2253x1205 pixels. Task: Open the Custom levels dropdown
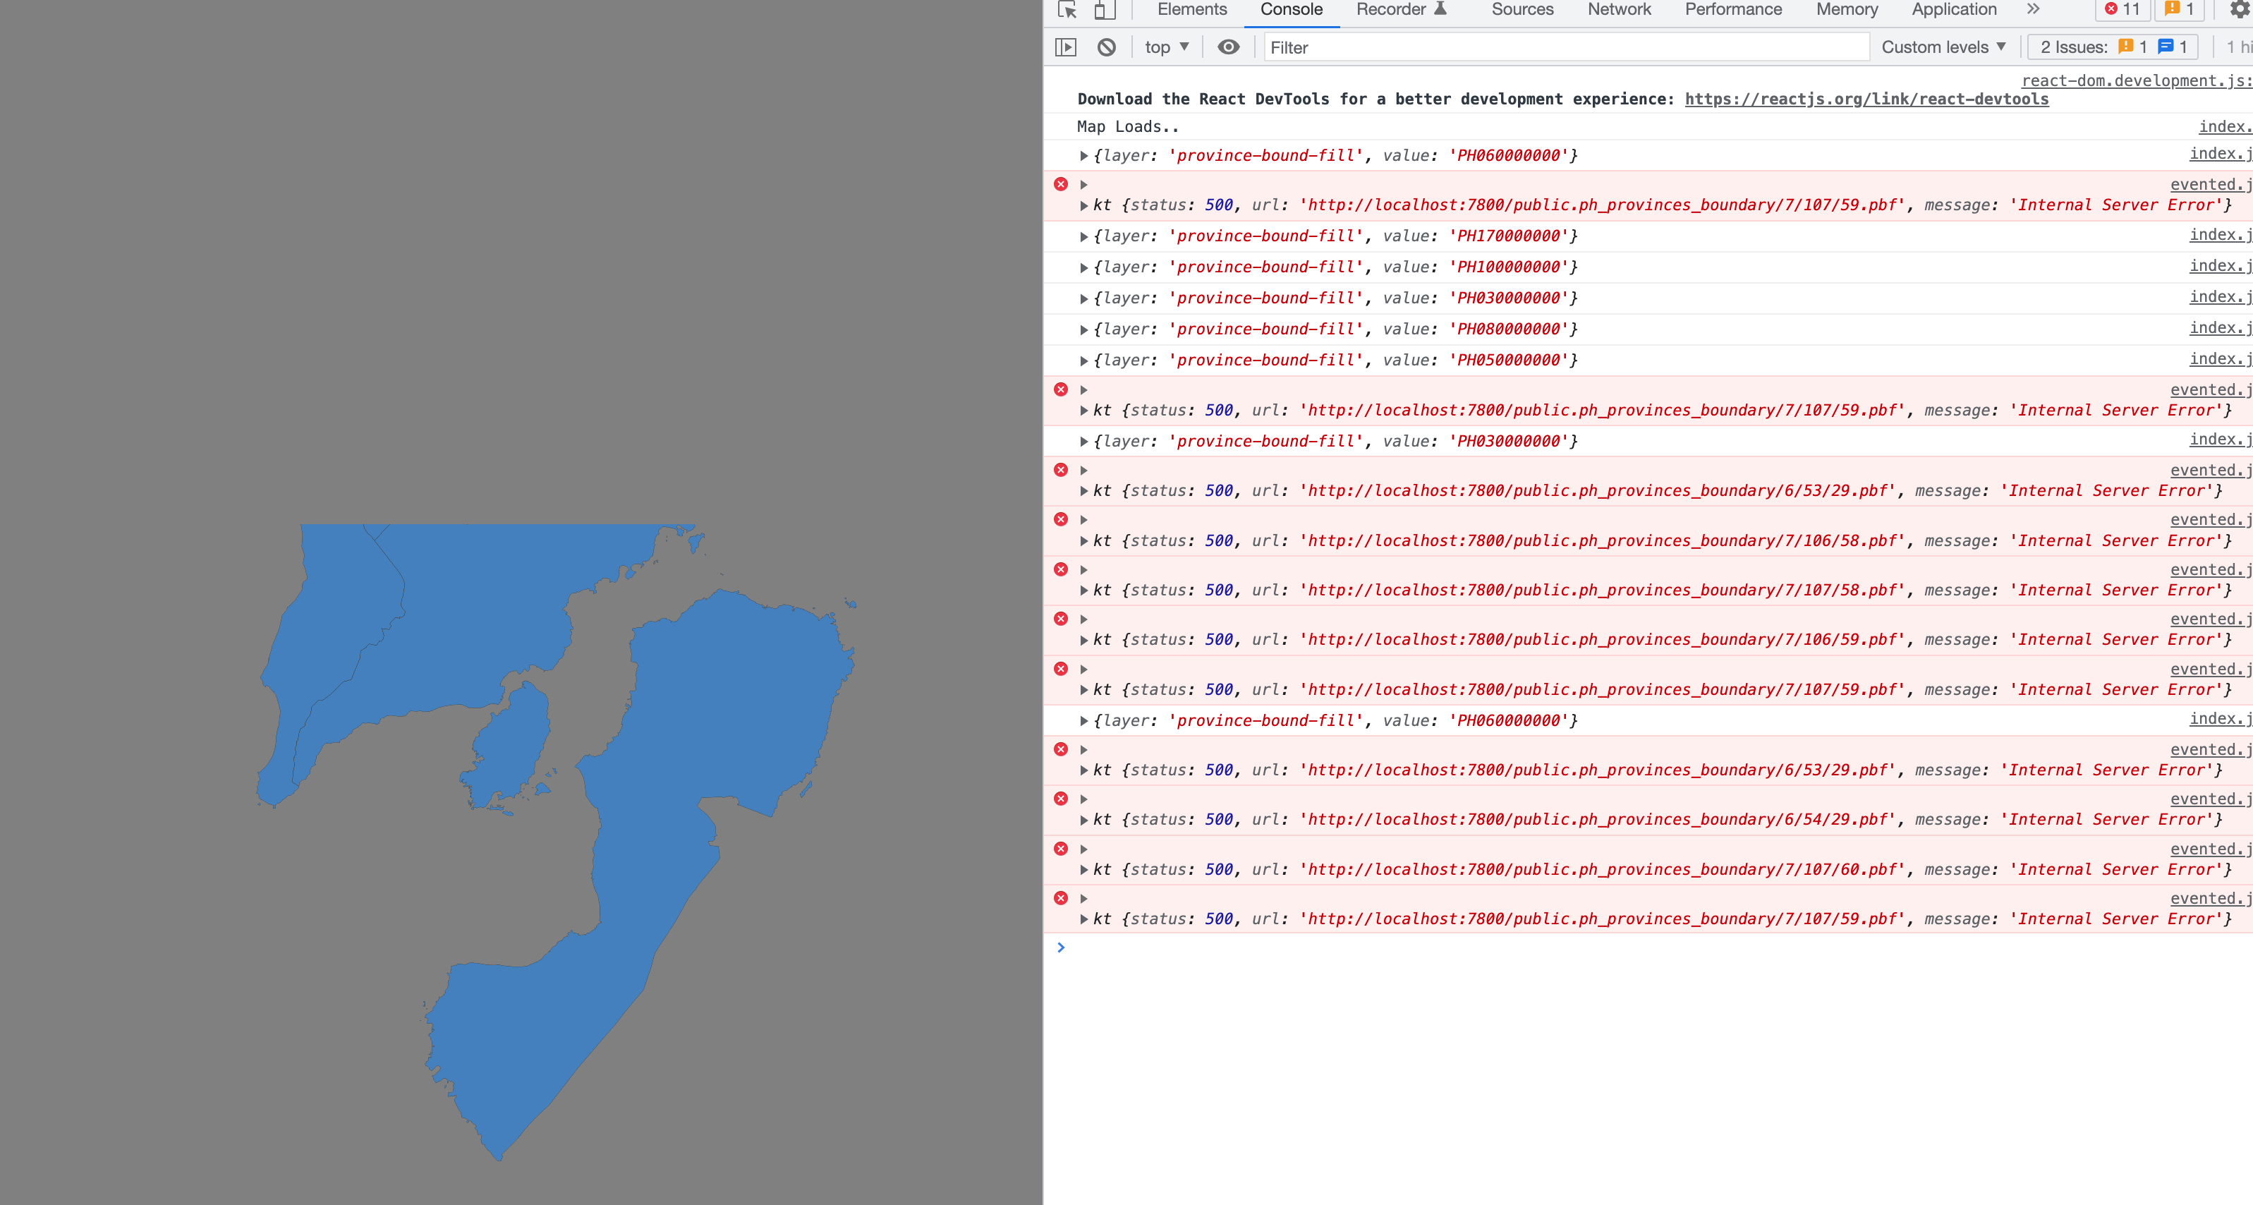pos(1943,47)
